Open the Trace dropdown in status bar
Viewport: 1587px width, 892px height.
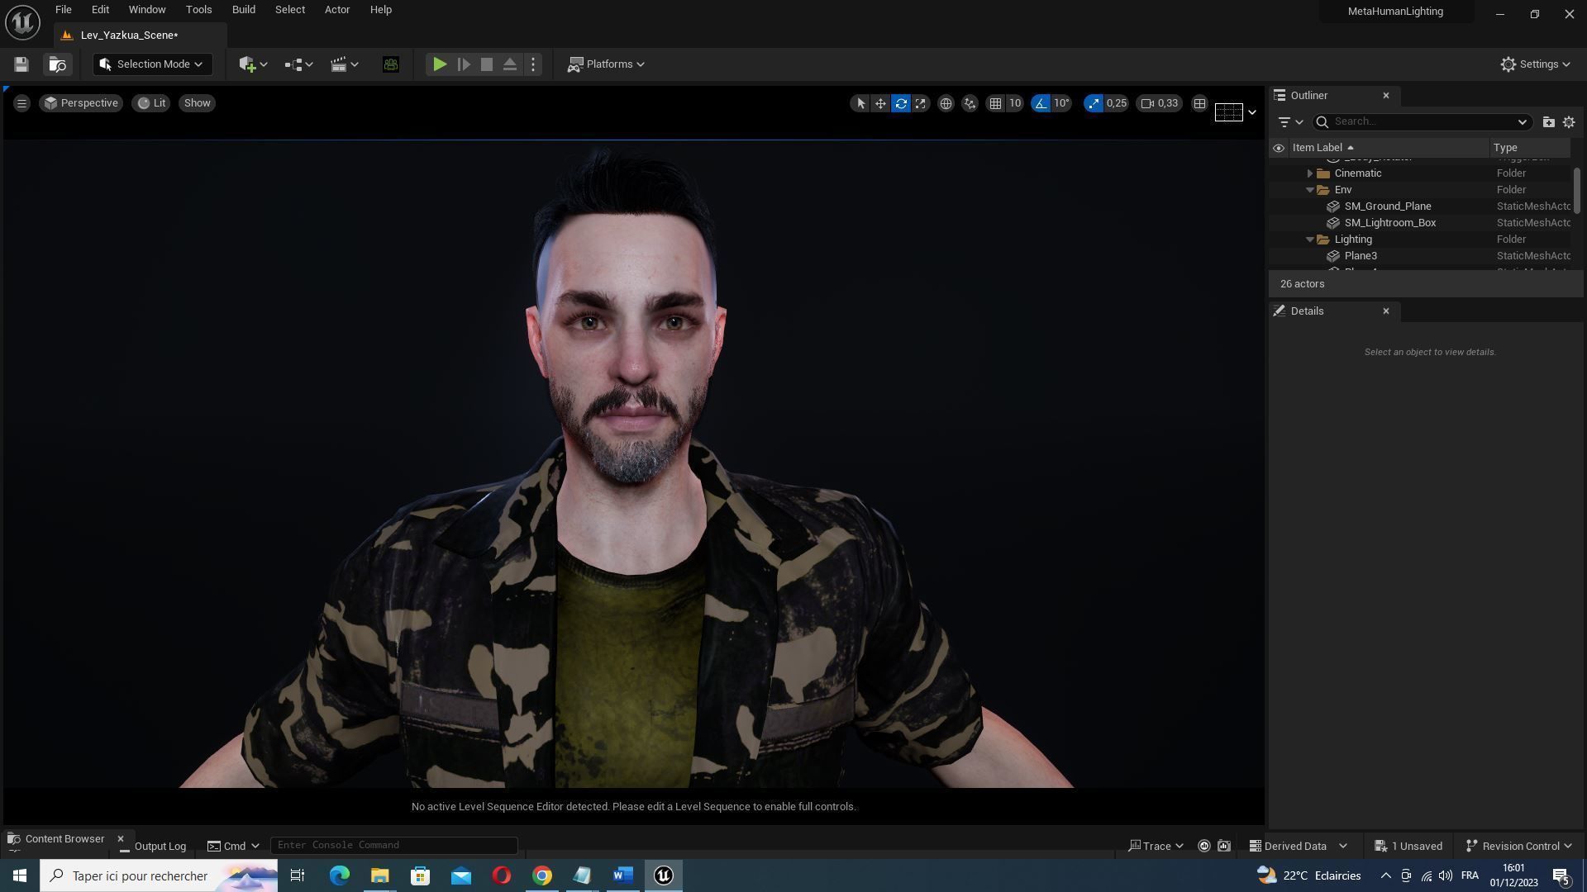[1156, 847]
